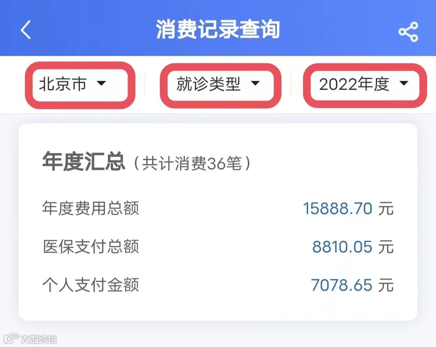Screen dimensions: 436x347
Task: Click the arrow beside 北京市
Action: [101, 83]
